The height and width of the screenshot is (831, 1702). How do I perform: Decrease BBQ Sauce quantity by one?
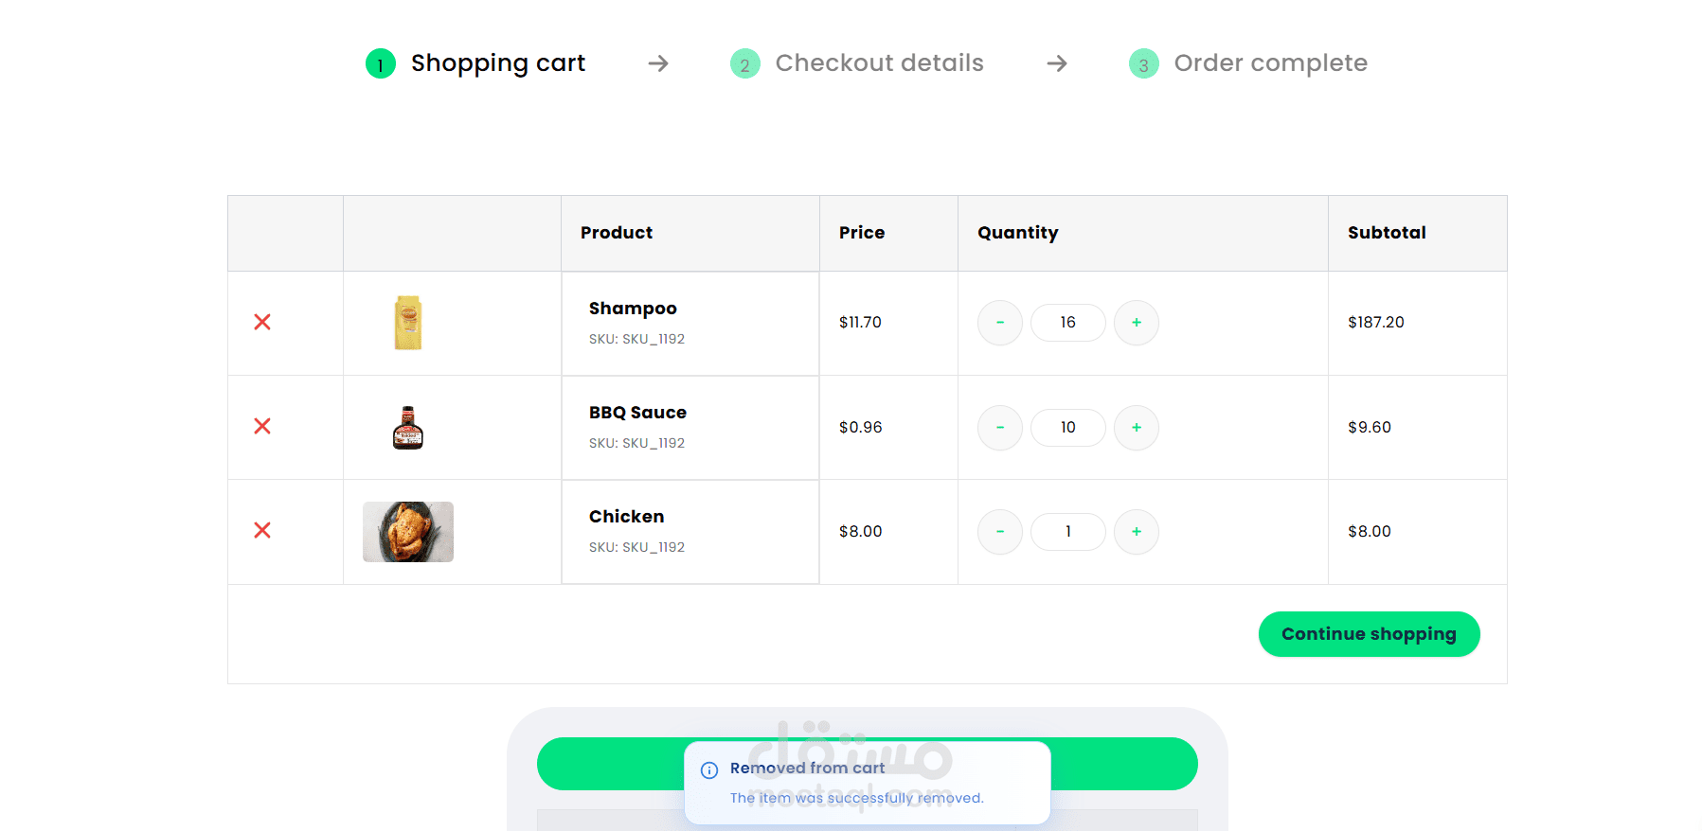[1000, 428]
